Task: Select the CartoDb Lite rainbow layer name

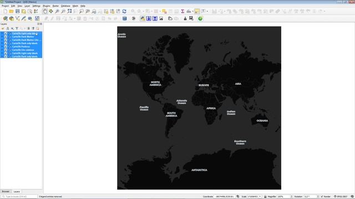Action: coord(23,50)
